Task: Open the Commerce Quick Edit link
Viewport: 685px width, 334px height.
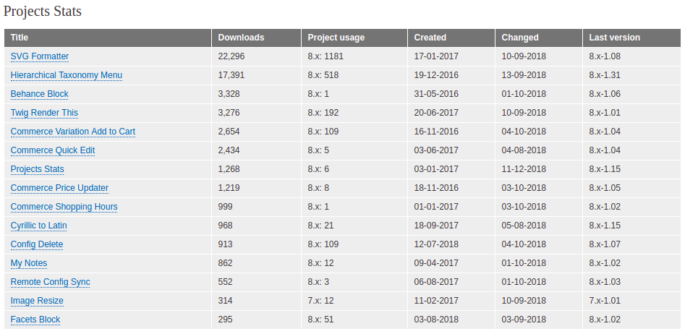Action: point(52,150)
